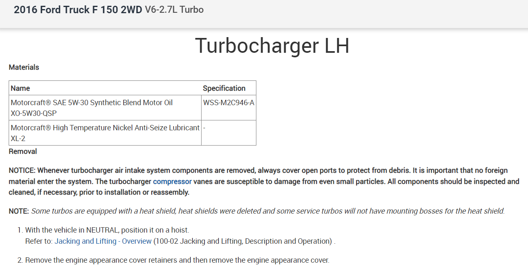Screen dimensions: 528x273
Task: Click the NOTE heat shield paragraph
Action: click(256, 211)
